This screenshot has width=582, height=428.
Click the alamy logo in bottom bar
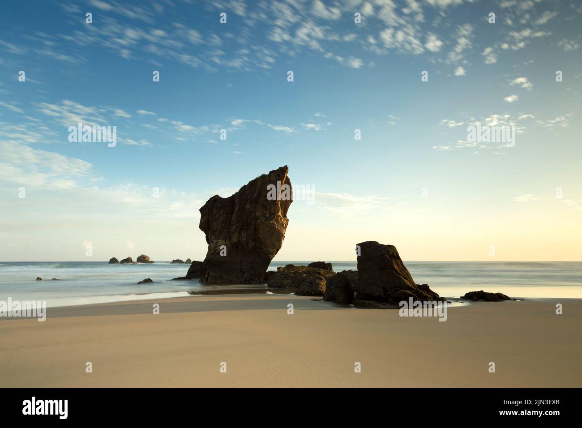coord(45,407)
